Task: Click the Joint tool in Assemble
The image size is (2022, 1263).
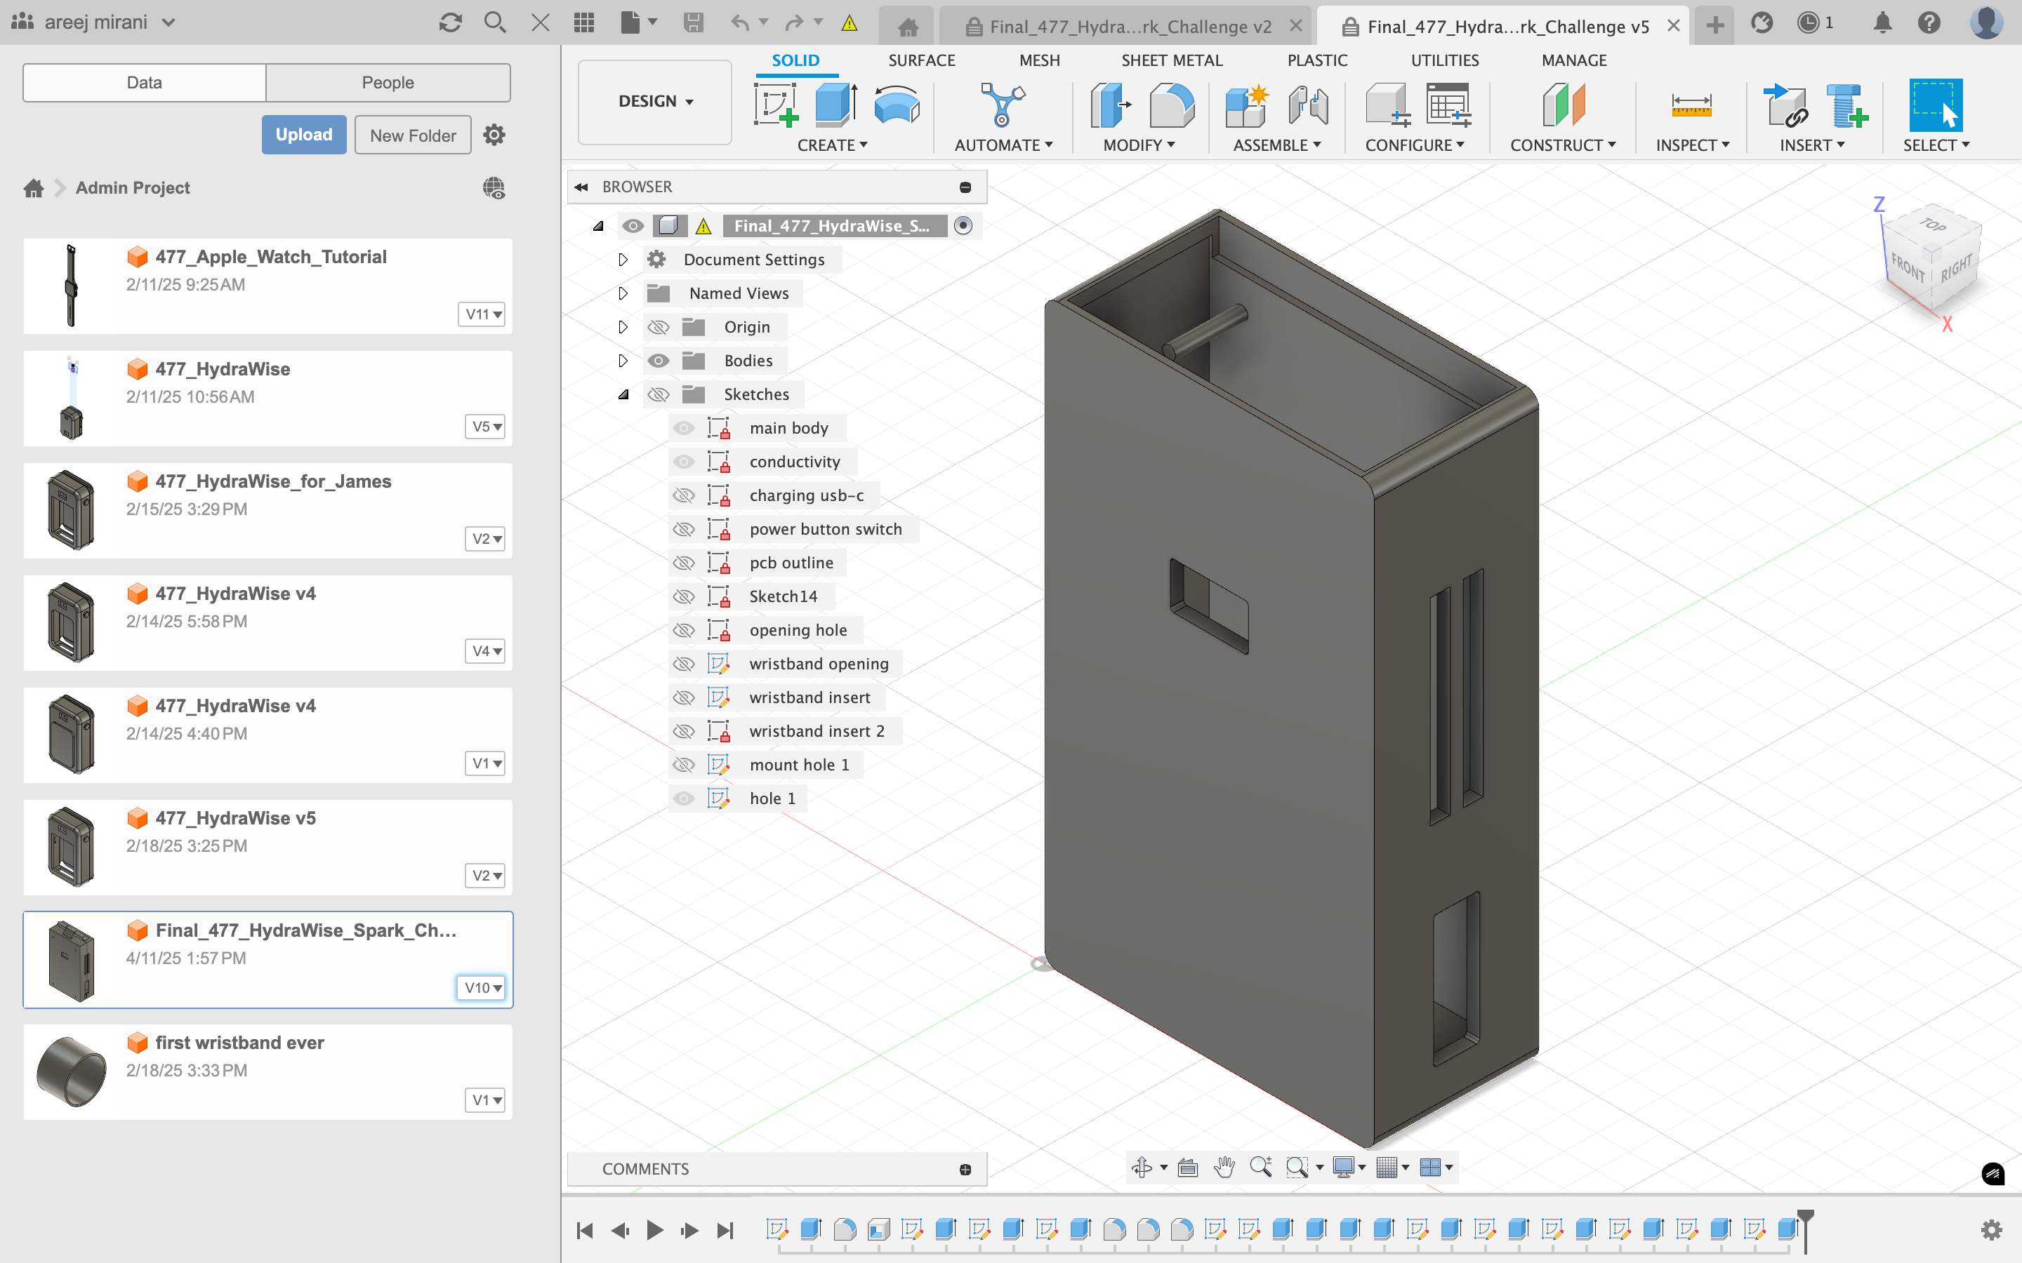Action: click(1307, 105)
